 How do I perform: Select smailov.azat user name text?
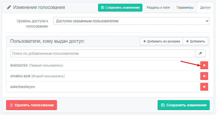pyautogui.click(x=20, y=76)
